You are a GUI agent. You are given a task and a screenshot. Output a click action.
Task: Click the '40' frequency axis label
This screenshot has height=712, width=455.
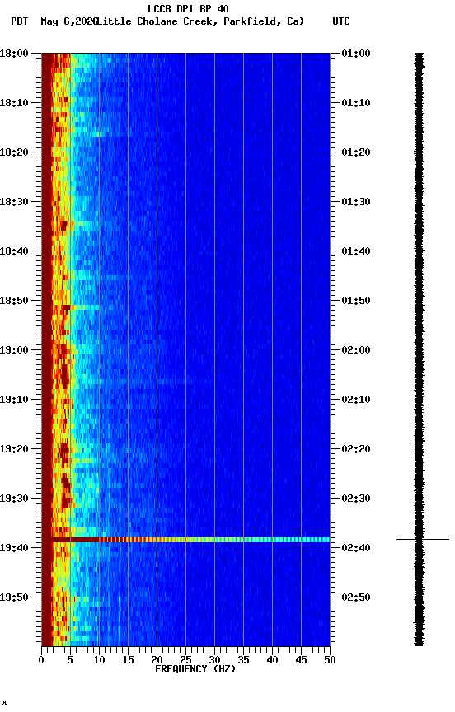(x=273, y=660)
